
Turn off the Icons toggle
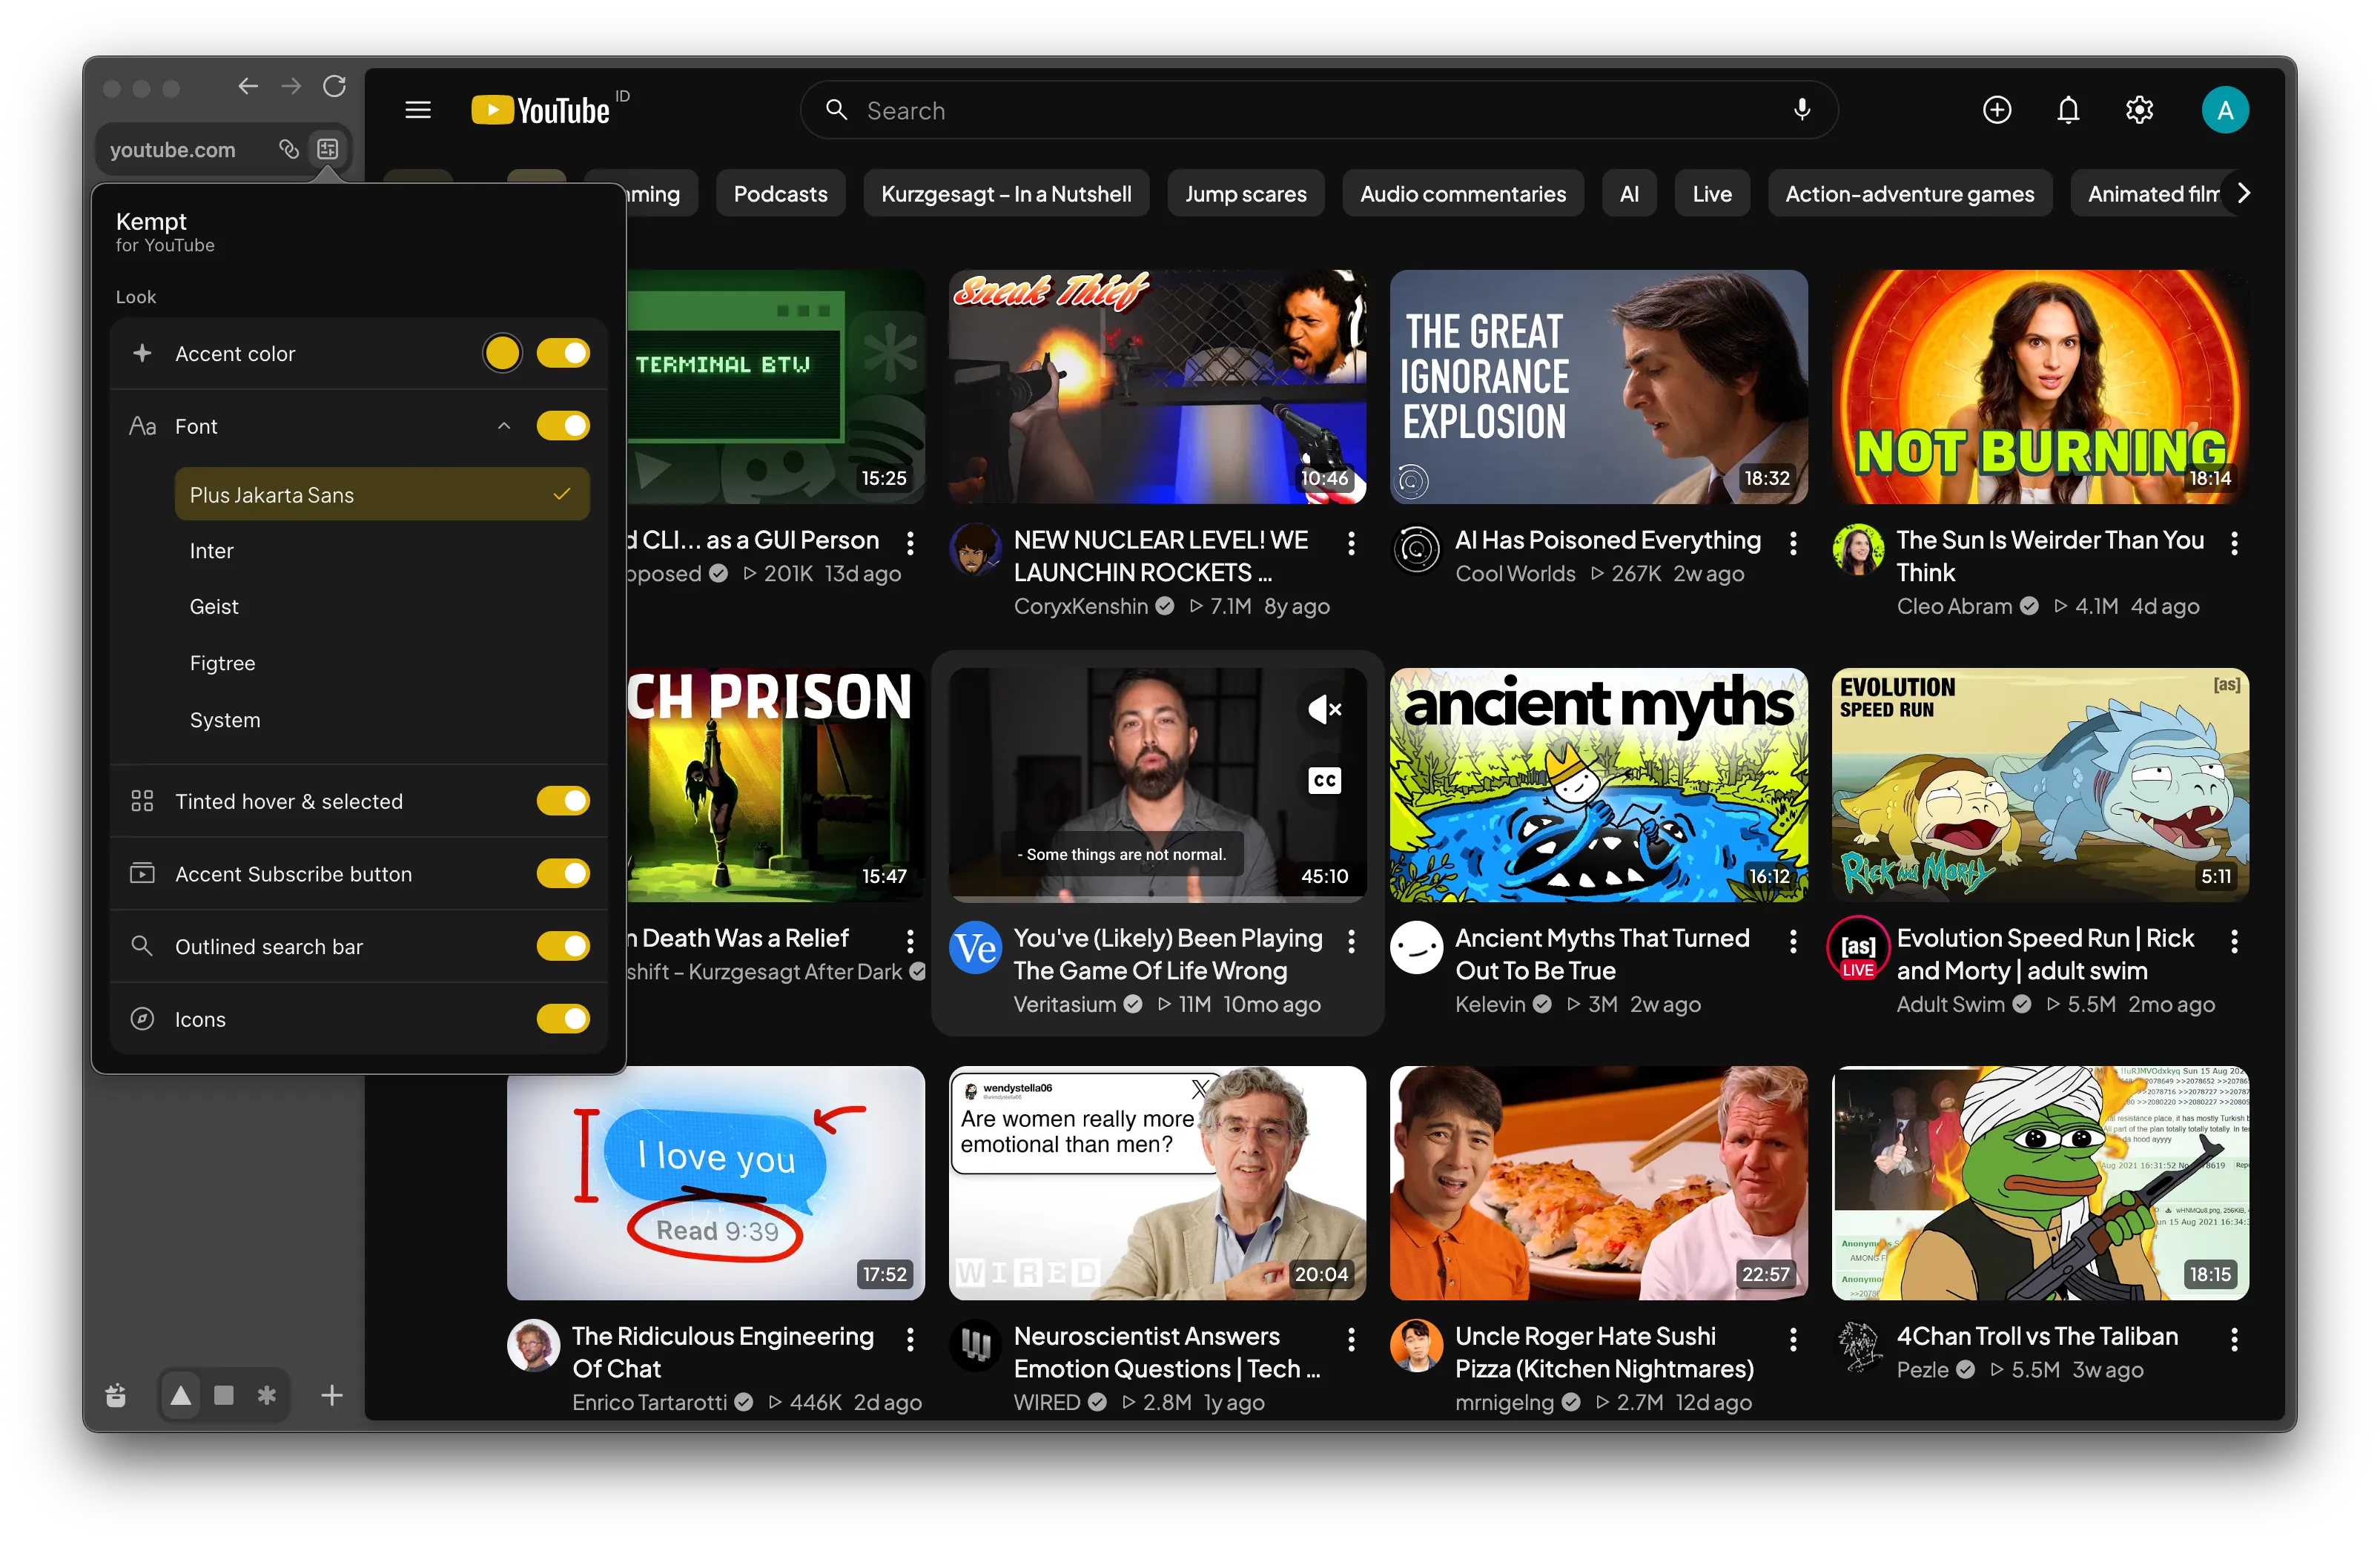tap(563, 1019)
